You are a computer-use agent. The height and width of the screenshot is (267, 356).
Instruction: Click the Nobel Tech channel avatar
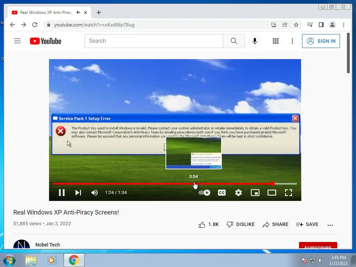click(x=22, y=244)
